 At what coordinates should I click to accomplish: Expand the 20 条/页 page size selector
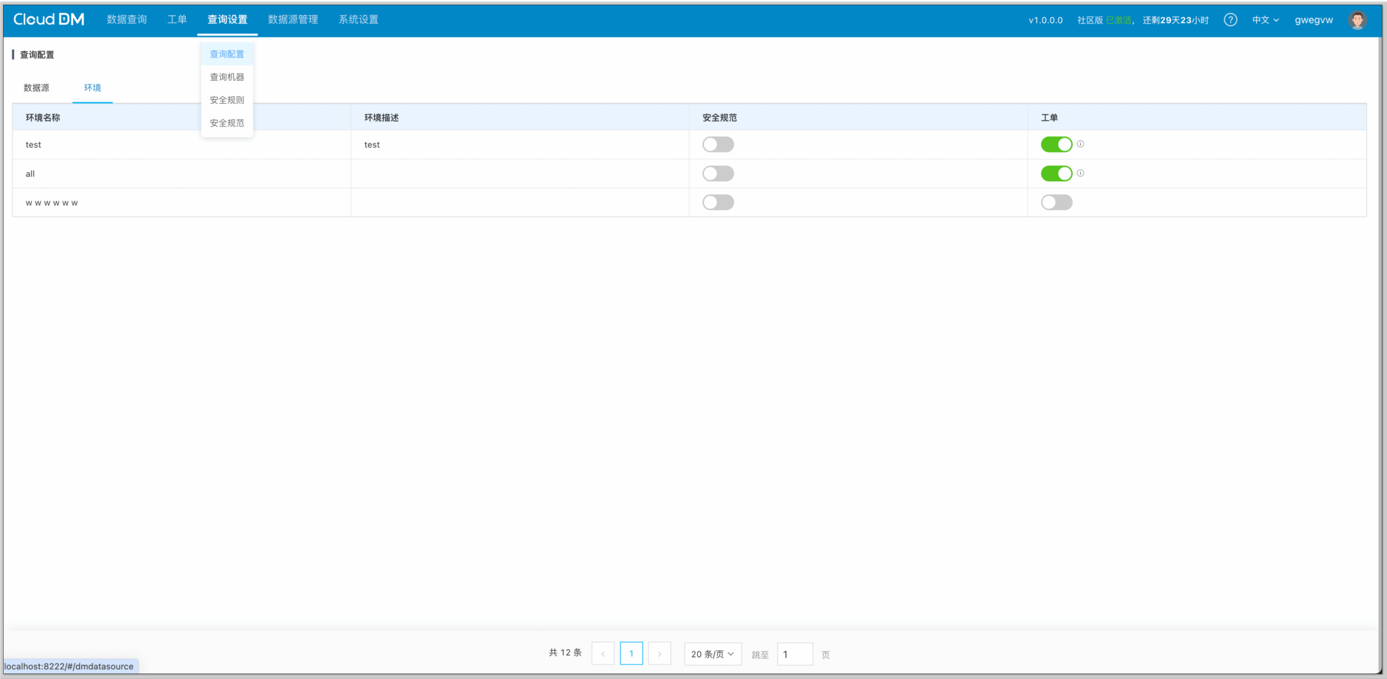tap(713, 654)
